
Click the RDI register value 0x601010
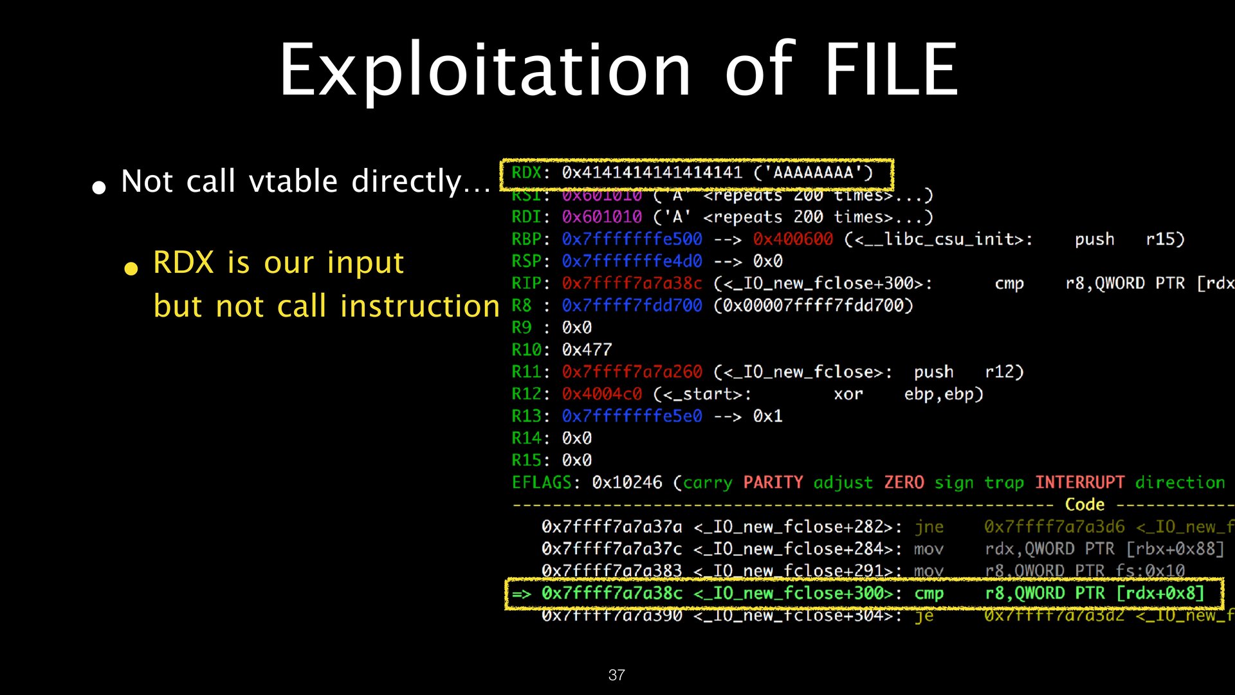pos(601,218)
